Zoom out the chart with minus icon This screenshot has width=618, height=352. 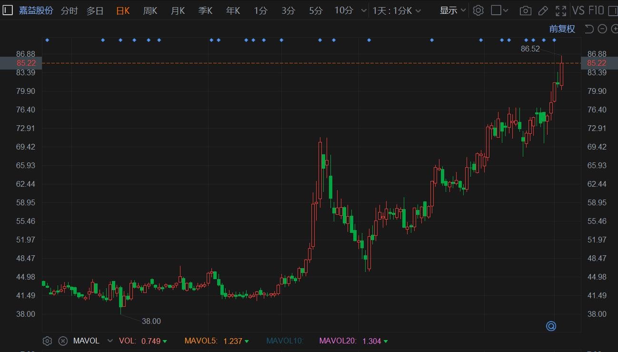602,29
